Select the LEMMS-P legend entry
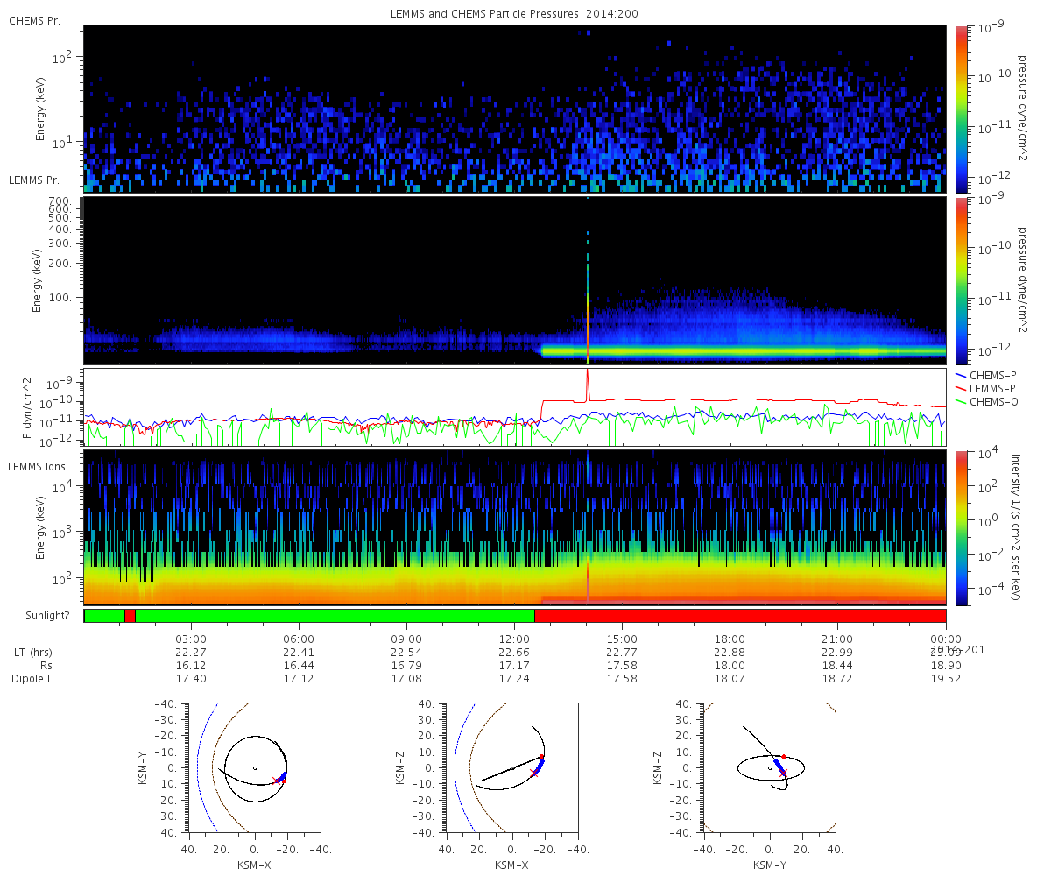 coord(988,388)
